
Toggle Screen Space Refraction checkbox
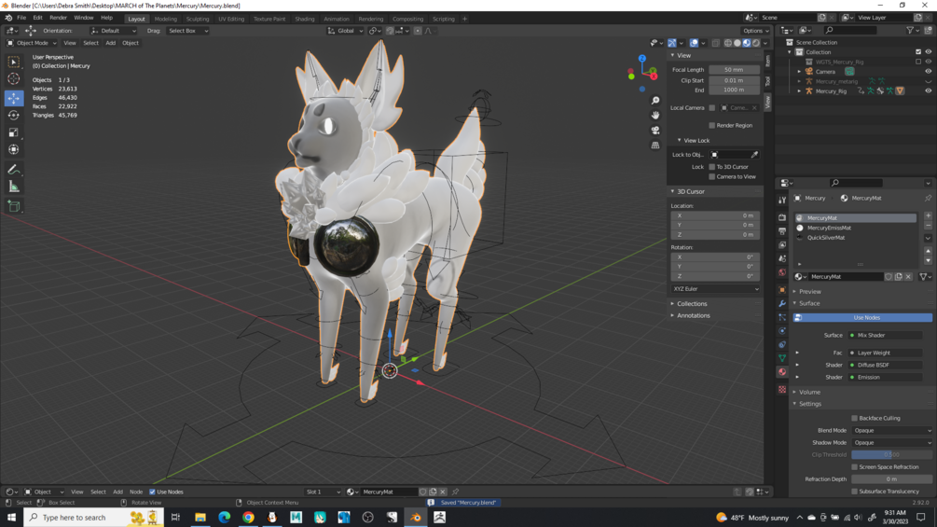point(855,467)
